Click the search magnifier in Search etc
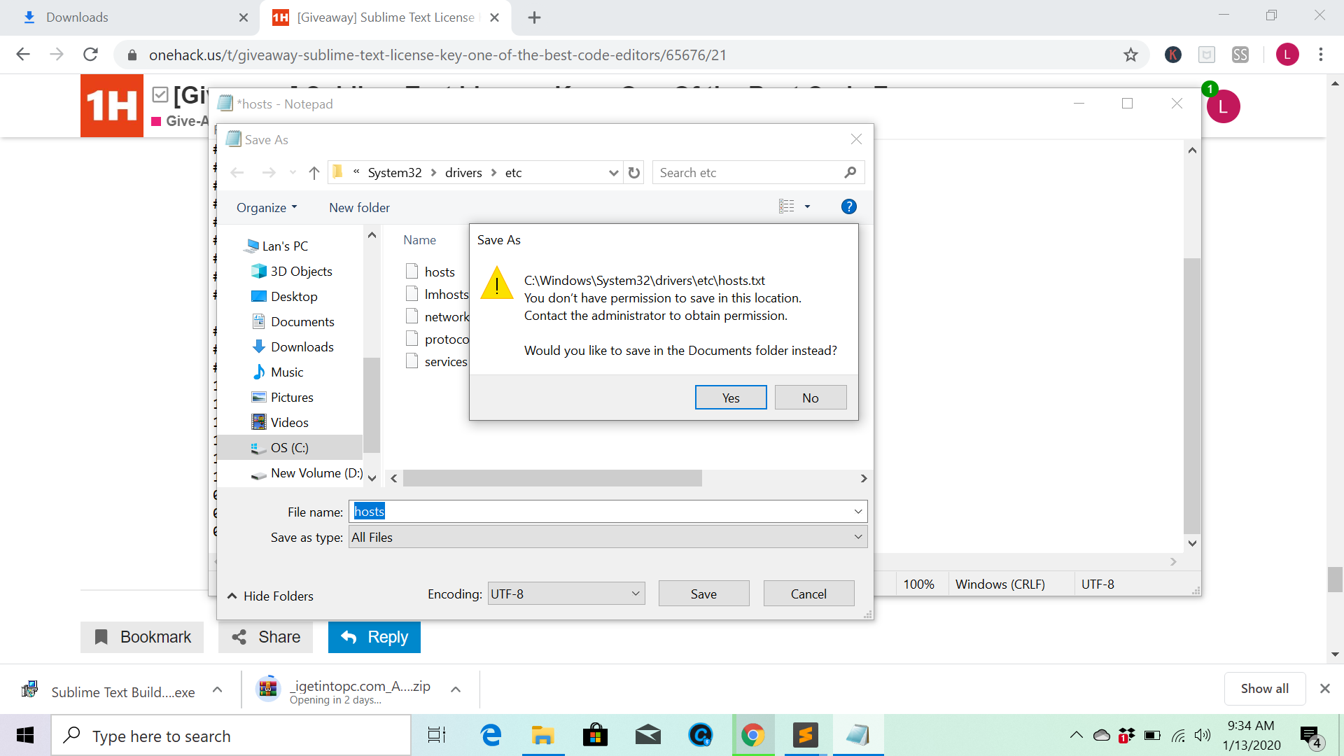This screenshot has width=1344, height=756. 850,173
